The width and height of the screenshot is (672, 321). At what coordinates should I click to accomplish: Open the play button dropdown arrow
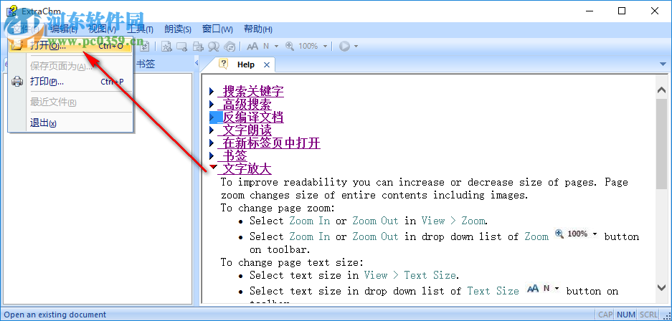point(355,47)
